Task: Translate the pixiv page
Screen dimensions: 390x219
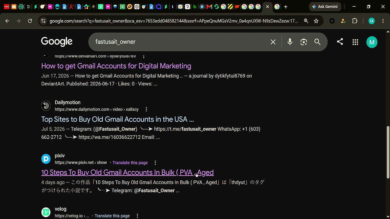Action: (130, 163)
